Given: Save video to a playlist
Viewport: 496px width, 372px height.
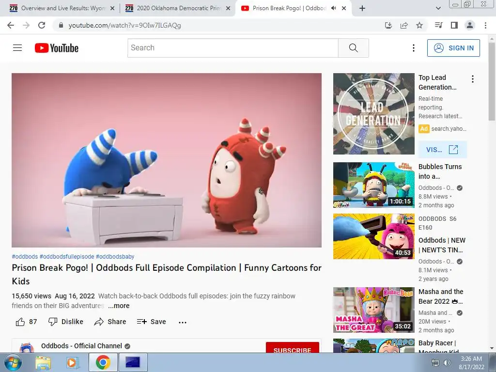Looking at the screenshot, I should click(151, 322).
